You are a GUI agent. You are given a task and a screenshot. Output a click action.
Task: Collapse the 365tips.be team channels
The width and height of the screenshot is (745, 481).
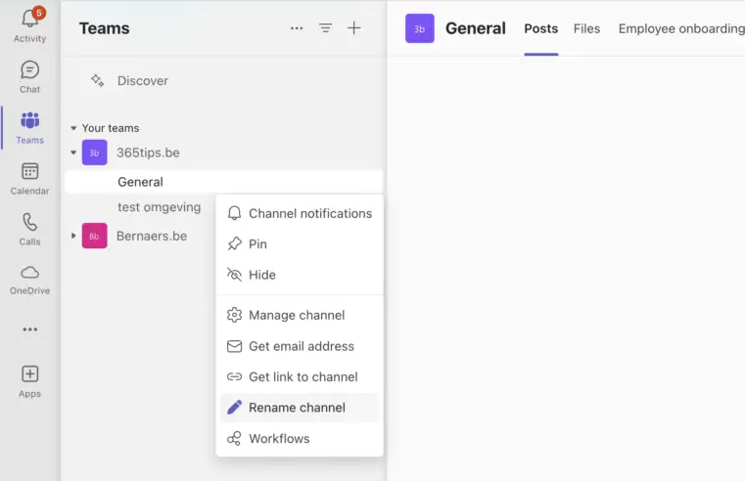coord(73,153)
